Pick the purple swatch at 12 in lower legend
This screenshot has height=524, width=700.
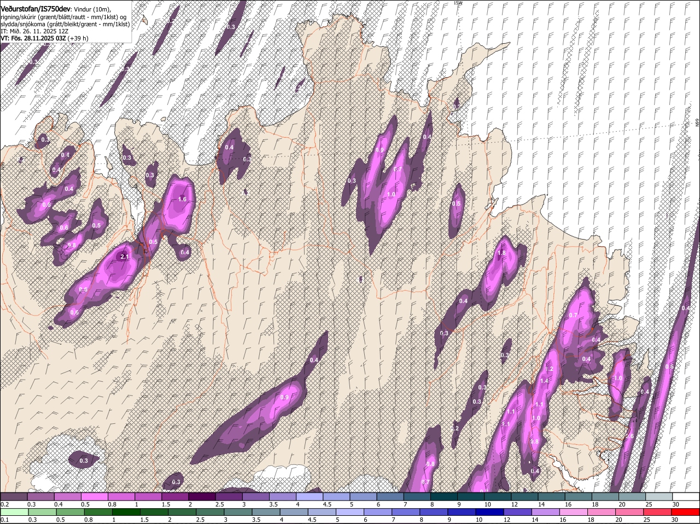(x=517, y=512)
